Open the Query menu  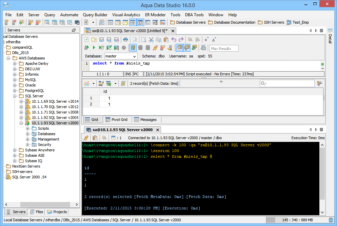50,15
